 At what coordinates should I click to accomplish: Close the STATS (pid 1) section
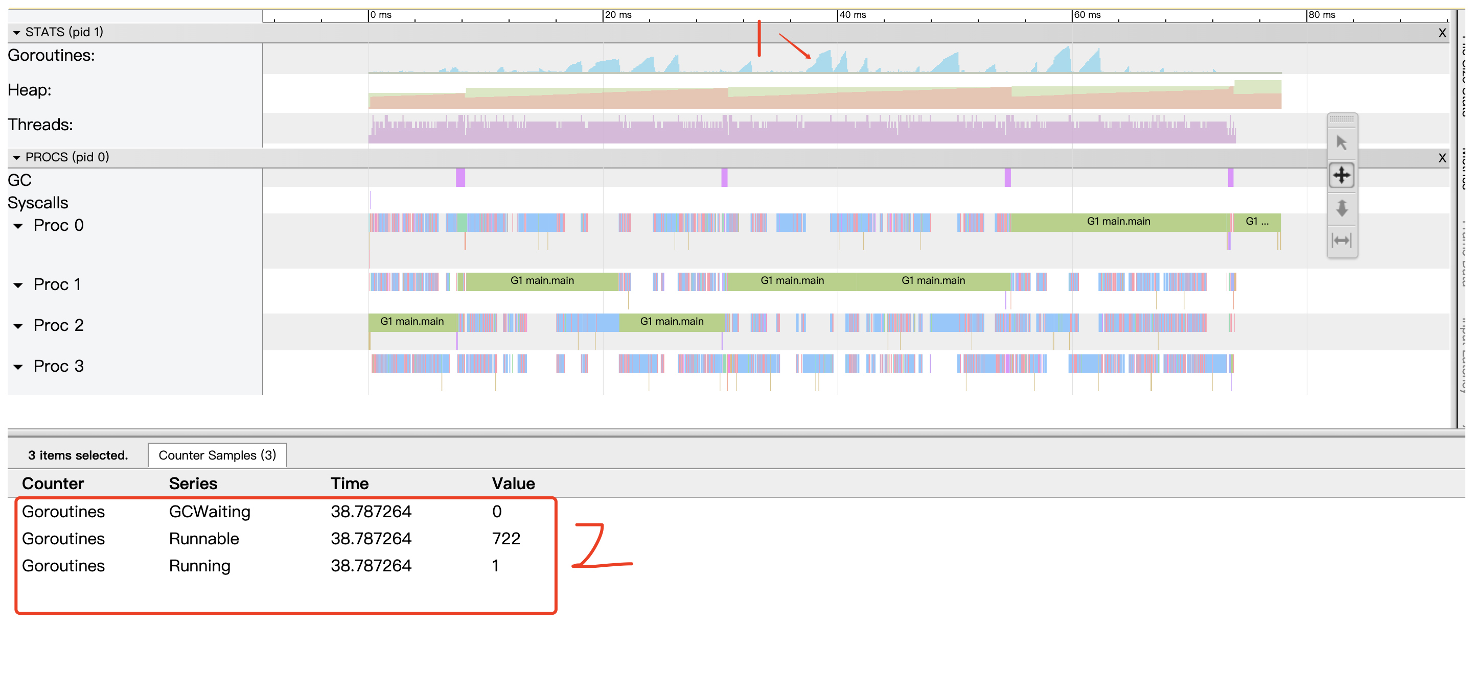(1441, 33)
